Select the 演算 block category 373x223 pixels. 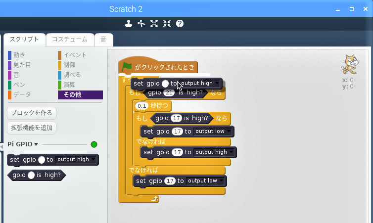tap(67, 85)
